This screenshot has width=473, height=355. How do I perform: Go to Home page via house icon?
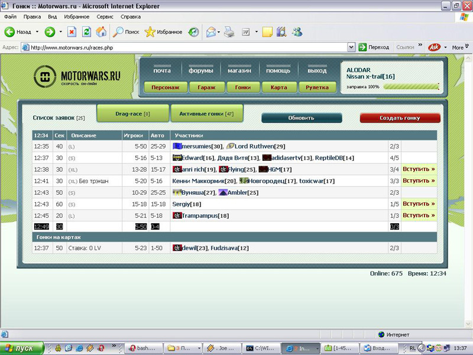(101, 32)
